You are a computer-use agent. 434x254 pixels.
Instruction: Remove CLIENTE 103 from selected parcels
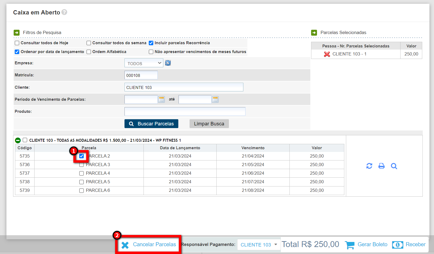tap(327, 54)
